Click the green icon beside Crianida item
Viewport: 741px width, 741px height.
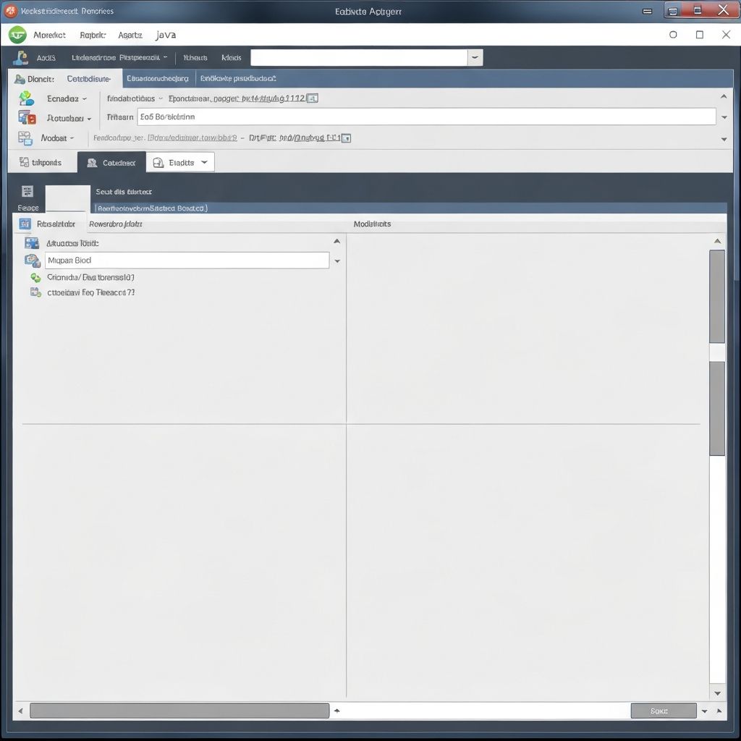tap(35, 277)
